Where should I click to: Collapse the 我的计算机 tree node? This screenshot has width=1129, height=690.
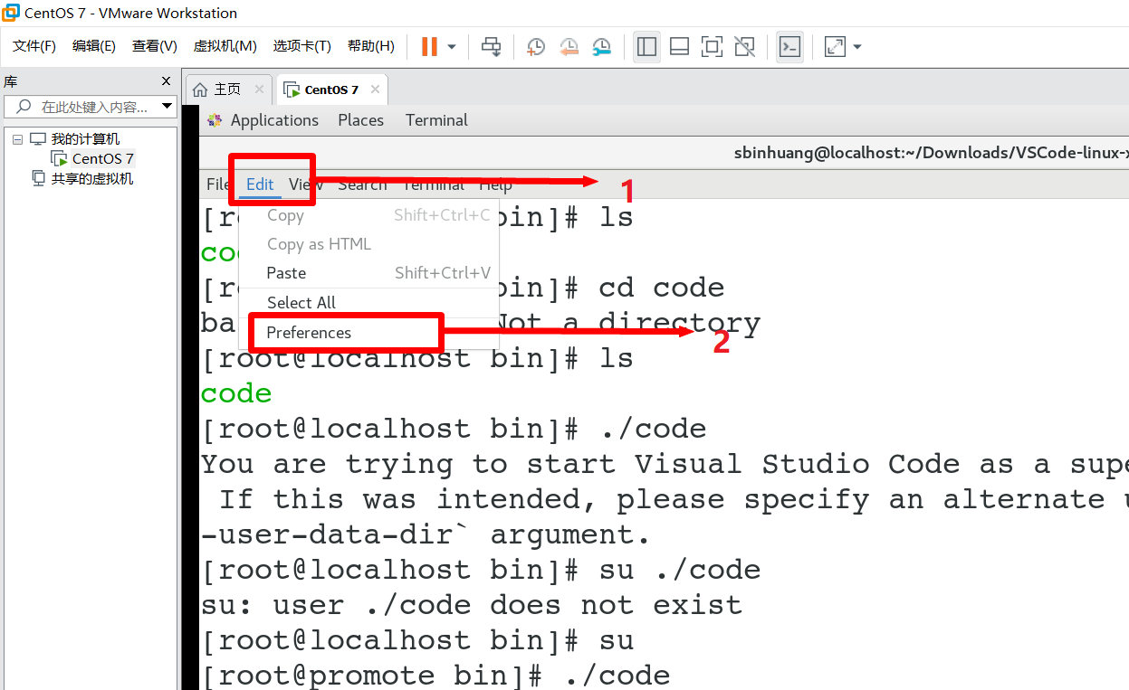coord(17,138)
